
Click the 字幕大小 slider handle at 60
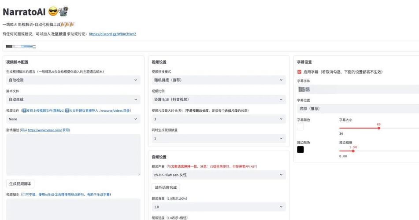(378, 128)
